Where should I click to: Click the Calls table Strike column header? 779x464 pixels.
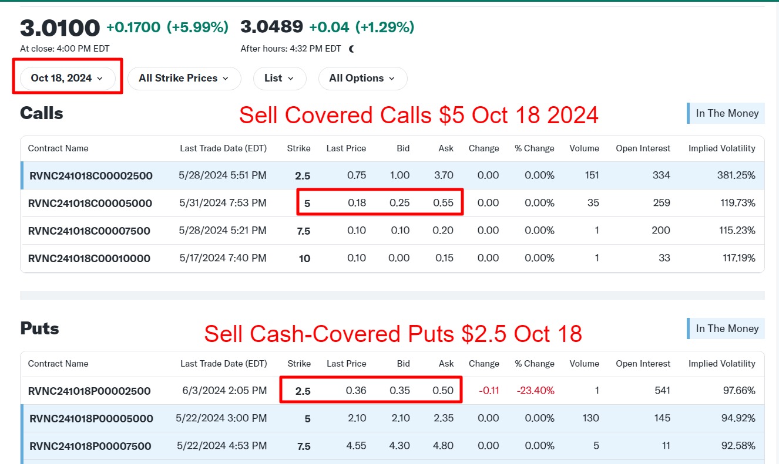298,148
